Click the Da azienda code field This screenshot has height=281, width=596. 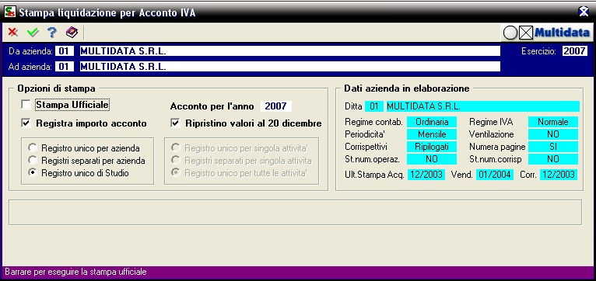pyautogui.click(x=65, y=51)
